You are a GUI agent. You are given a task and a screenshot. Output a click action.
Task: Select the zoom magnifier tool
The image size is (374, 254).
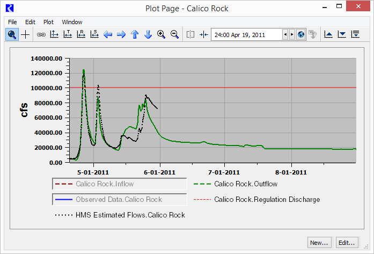(x=12, y=34)
